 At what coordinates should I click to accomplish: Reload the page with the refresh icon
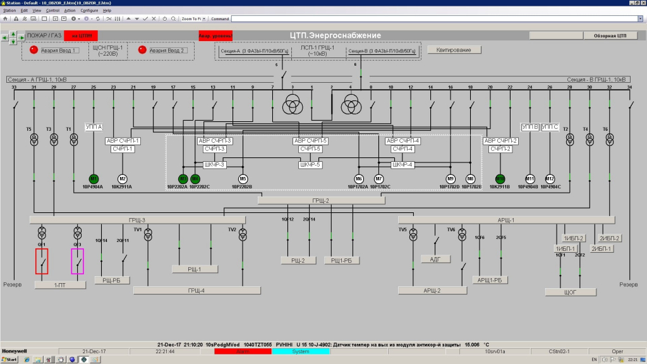pos(98,18)
